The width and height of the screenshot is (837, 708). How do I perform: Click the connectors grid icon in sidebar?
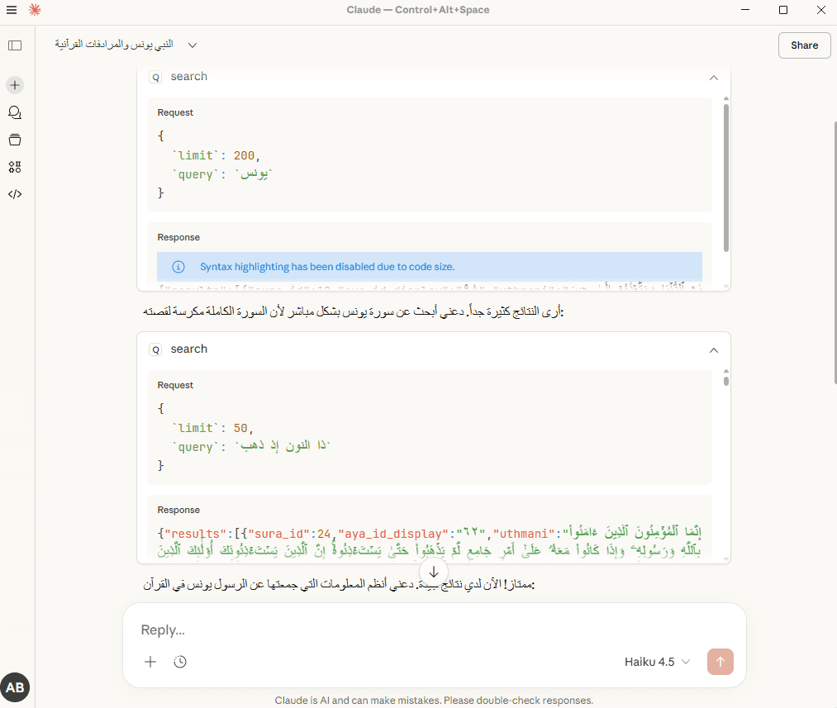tap(14, 167)
